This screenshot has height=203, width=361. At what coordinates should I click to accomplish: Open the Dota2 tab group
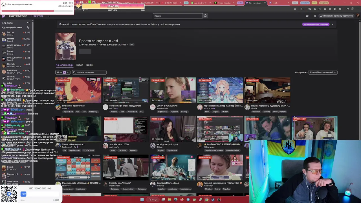295,3
